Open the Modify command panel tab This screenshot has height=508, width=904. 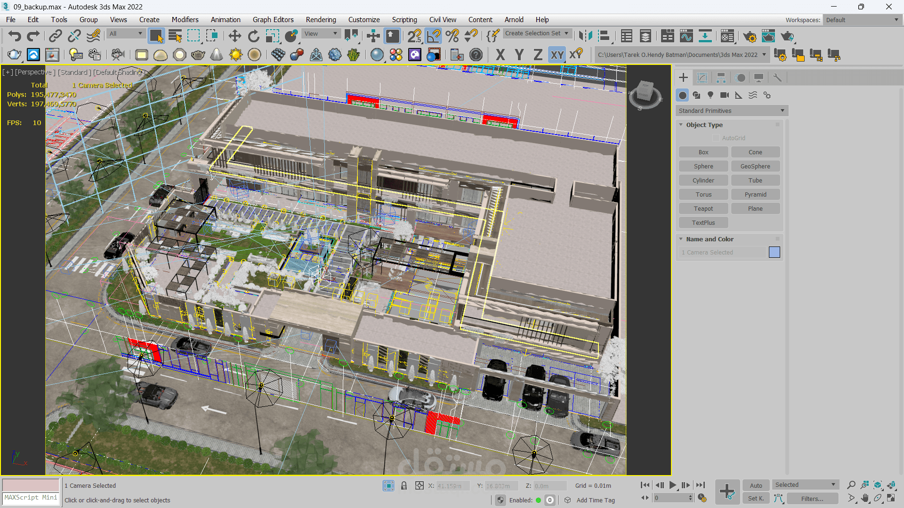pyautogui.click(x=702, y=78)
